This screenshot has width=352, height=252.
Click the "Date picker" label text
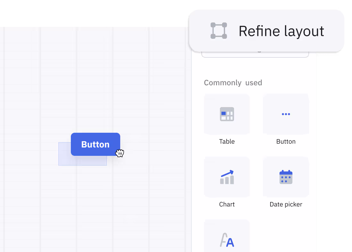(286, 204)
